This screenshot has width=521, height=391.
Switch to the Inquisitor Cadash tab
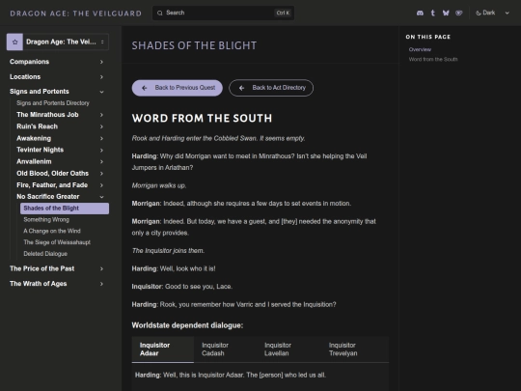215,349
